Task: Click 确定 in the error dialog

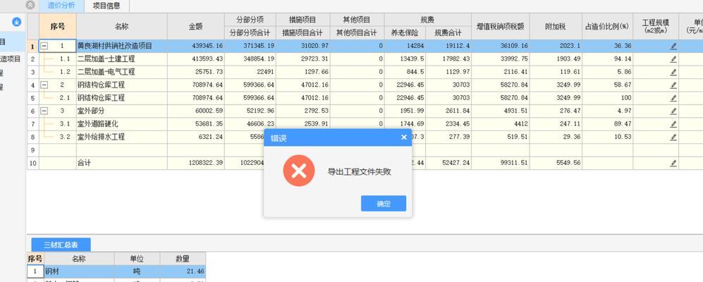Action: point(384,204)
